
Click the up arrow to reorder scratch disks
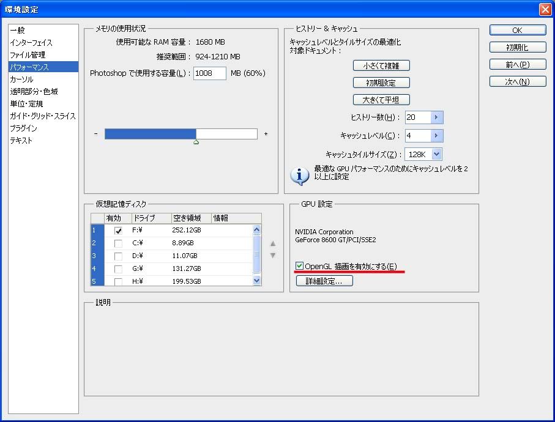(x=273, y=243)
